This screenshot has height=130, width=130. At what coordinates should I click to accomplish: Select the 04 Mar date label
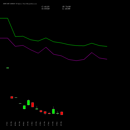click(11, 123)
